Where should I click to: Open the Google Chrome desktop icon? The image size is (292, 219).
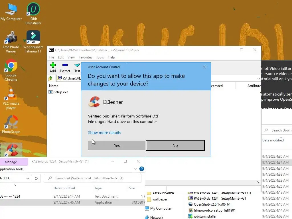pyautogui.click(x=11, y=70)
